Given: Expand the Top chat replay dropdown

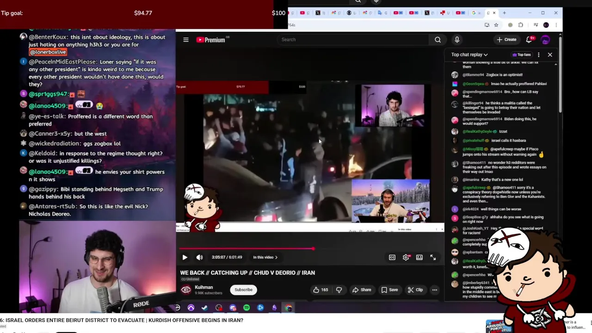Looking at the screenshot, I should click(x=469, y=55).
